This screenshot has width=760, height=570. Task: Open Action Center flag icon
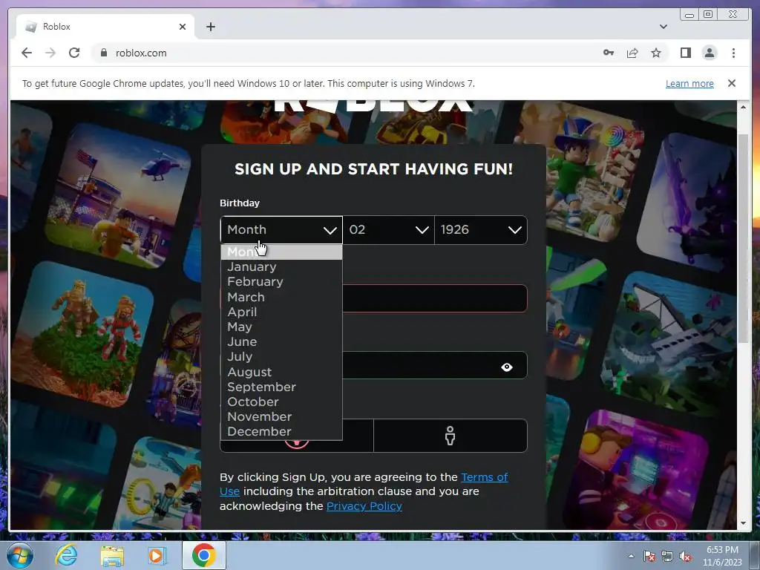649,556
